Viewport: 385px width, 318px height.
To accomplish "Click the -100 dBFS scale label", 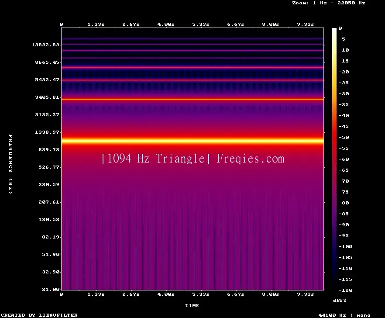I will [x=345, y=246].
